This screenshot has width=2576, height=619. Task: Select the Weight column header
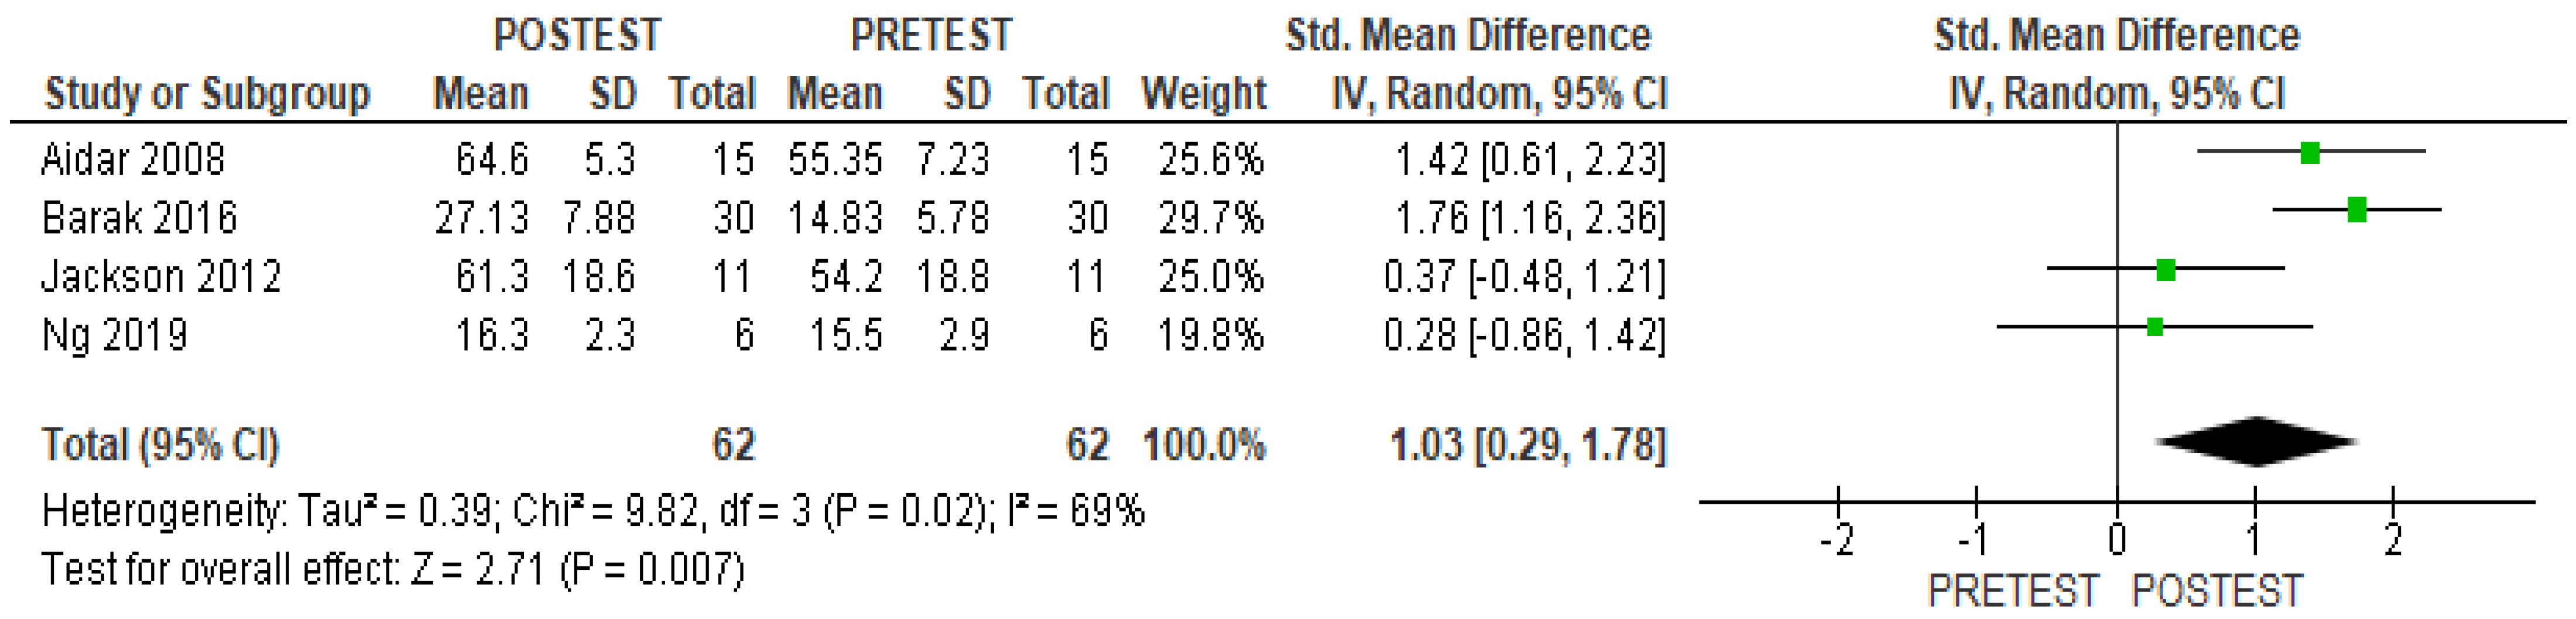click(x=1203, y=94)
